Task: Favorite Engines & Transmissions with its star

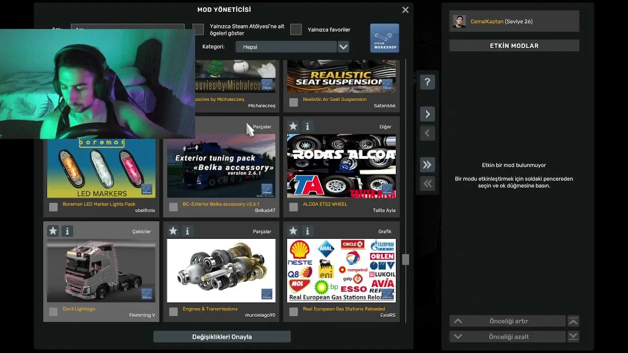Action: point(173,231)
